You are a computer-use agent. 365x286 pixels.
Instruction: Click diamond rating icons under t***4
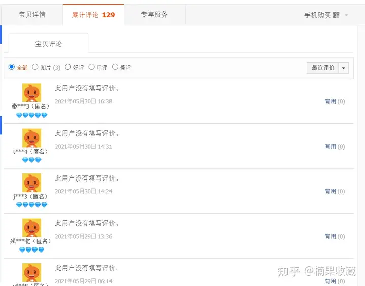pos(31,160)
